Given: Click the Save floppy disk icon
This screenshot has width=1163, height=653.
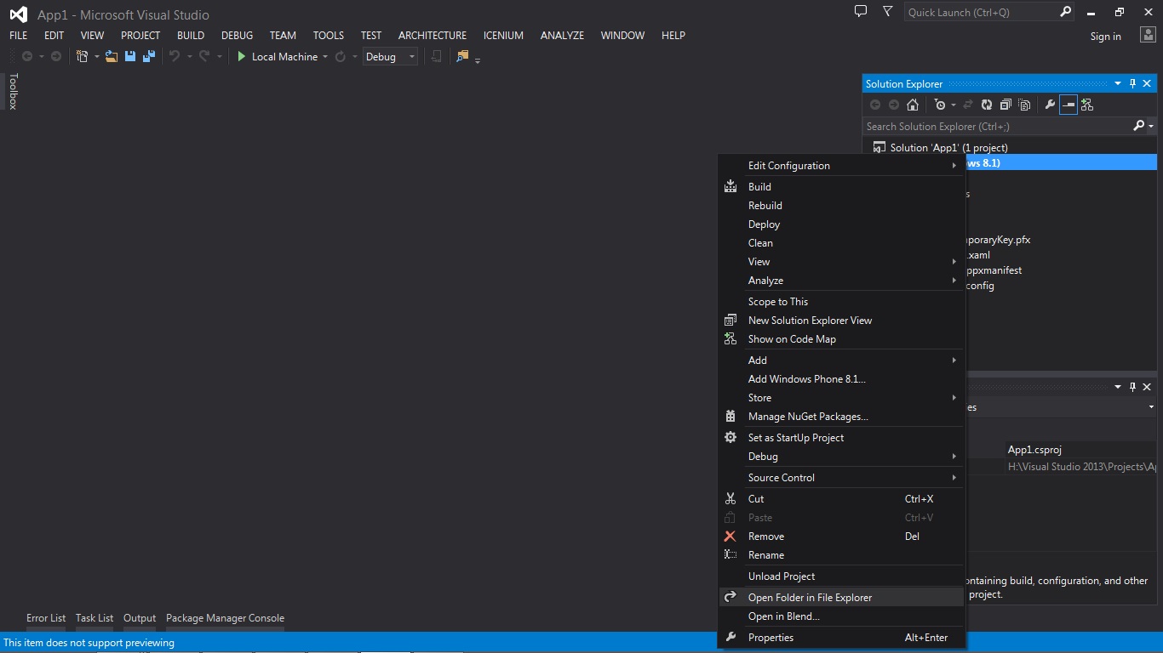Looking at the screenshot, I should coord(130,56).
